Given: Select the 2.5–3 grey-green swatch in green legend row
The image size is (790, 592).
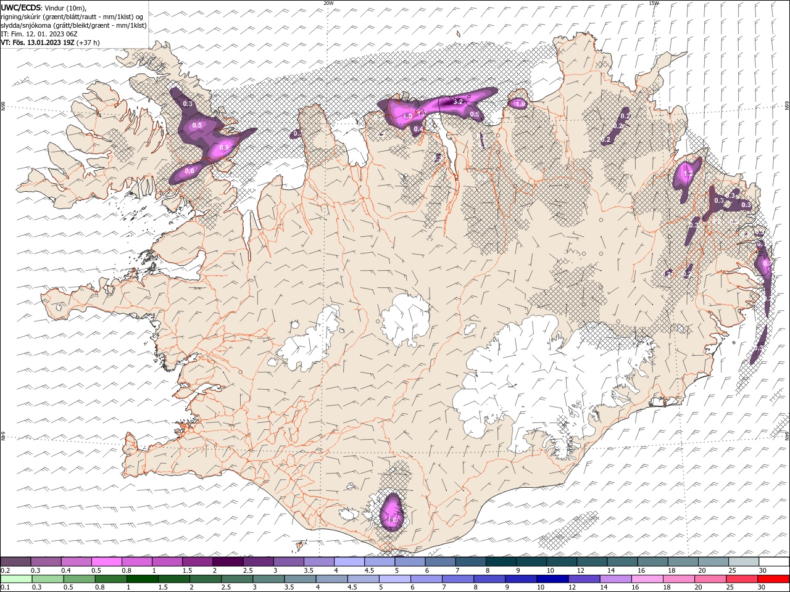Looking at the screenshot, I should (237, 578).
